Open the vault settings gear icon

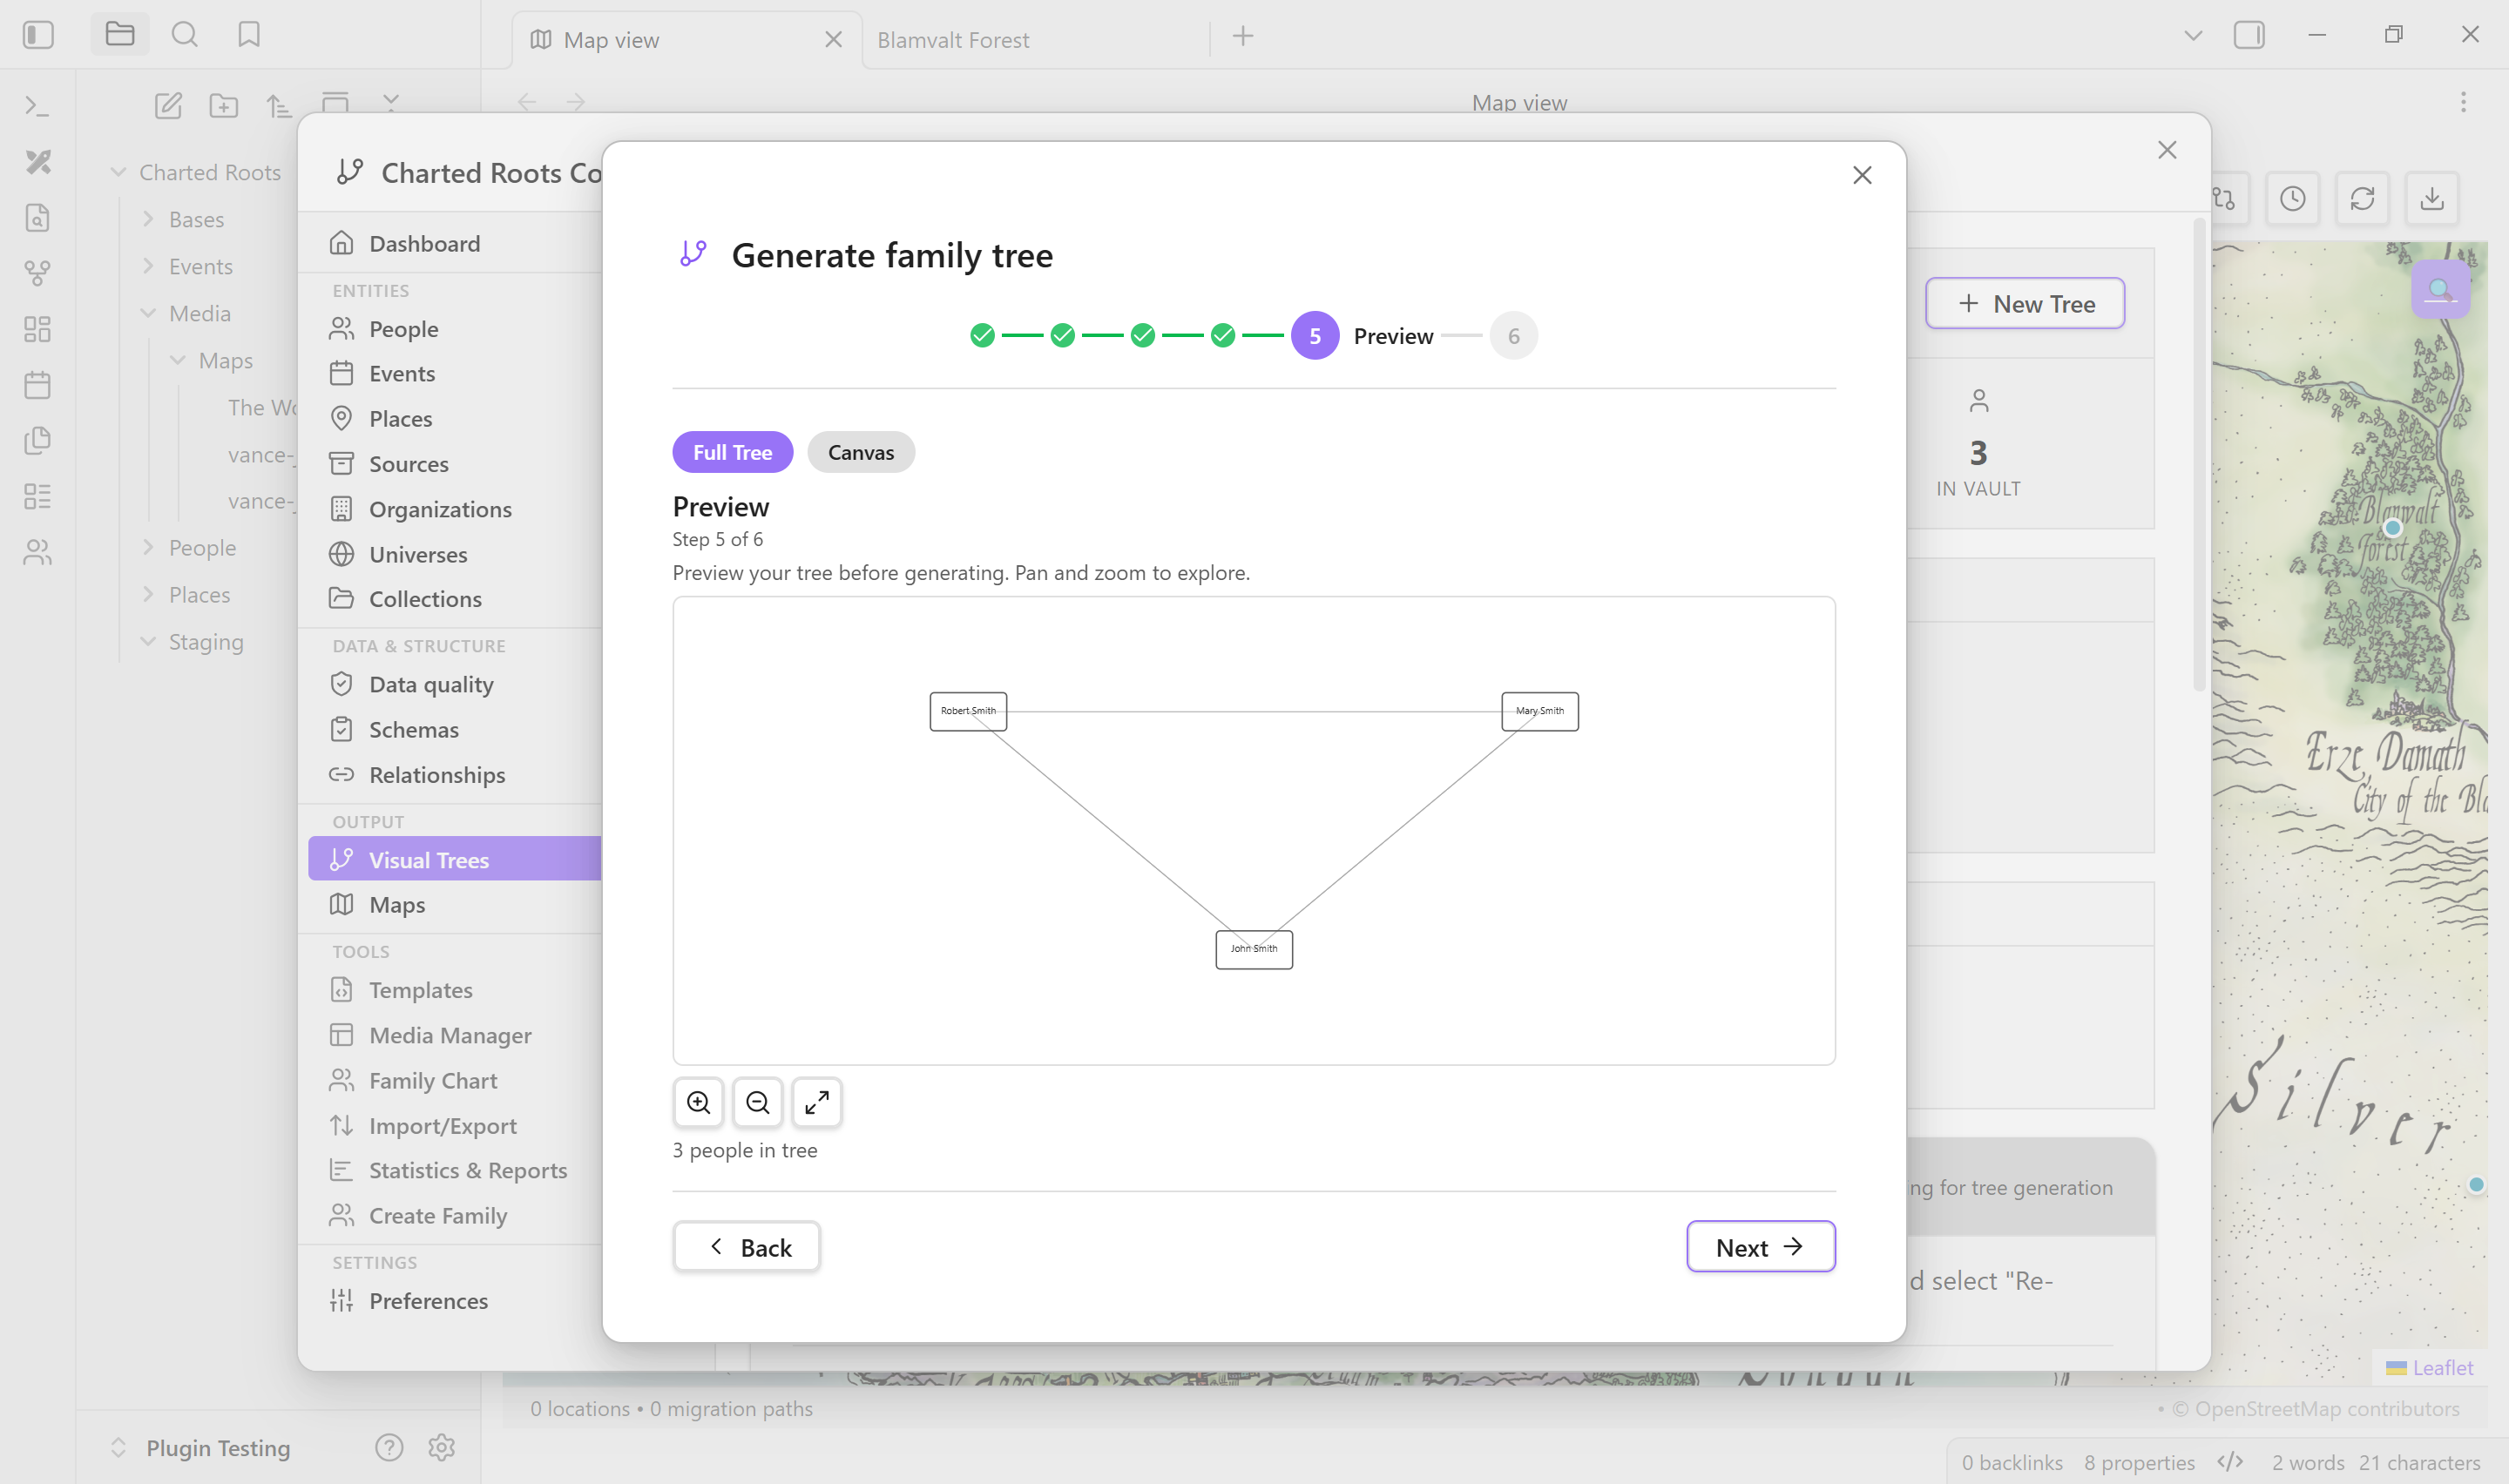tap(441, 1447)
